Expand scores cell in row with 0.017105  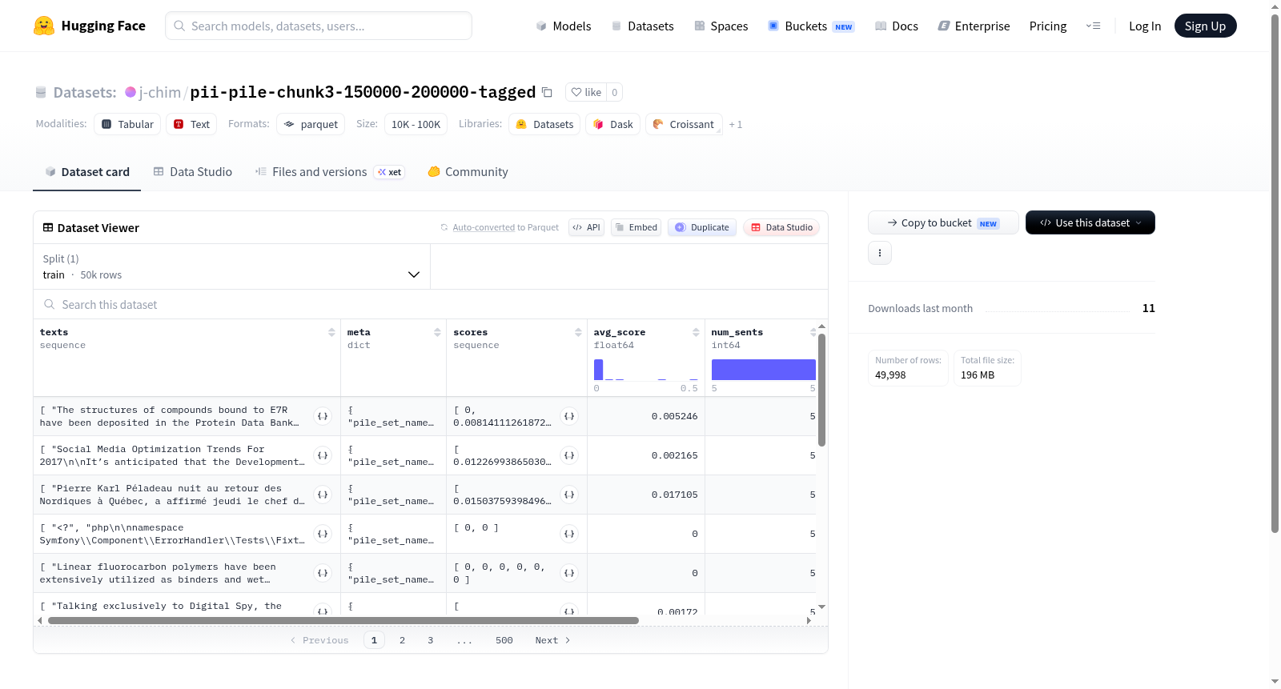[569, 495]
